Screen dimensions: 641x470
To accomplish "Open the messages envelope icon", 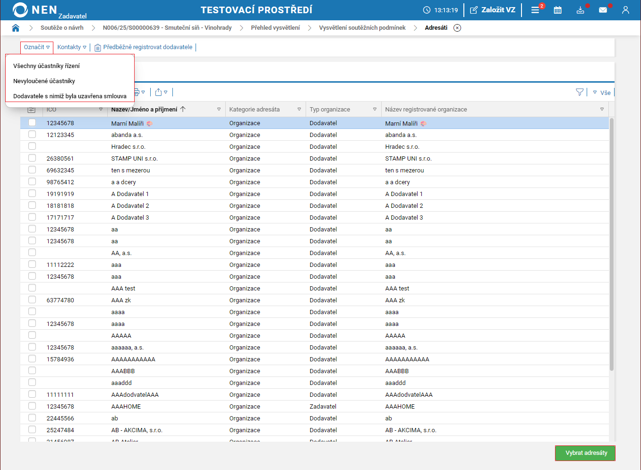I will (x=603, y=10).
